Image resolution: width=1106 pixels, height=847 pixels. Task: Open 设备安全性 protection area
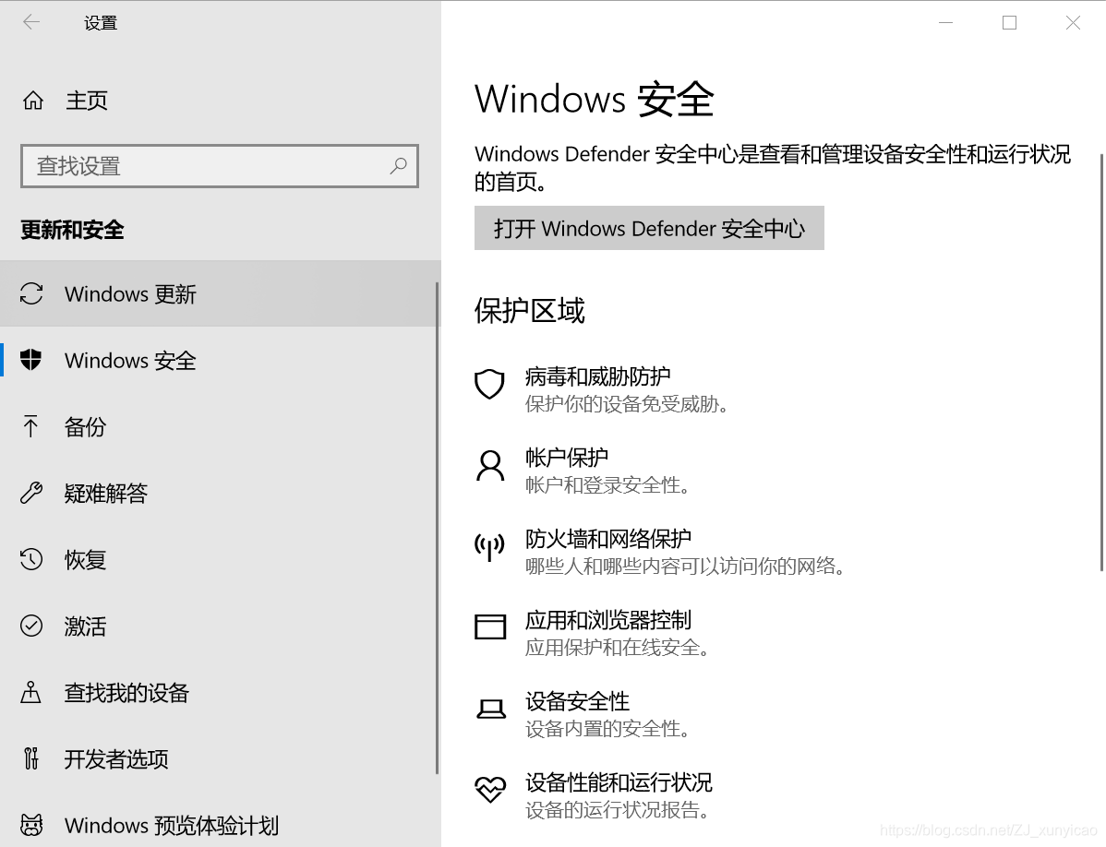(583, 714)
